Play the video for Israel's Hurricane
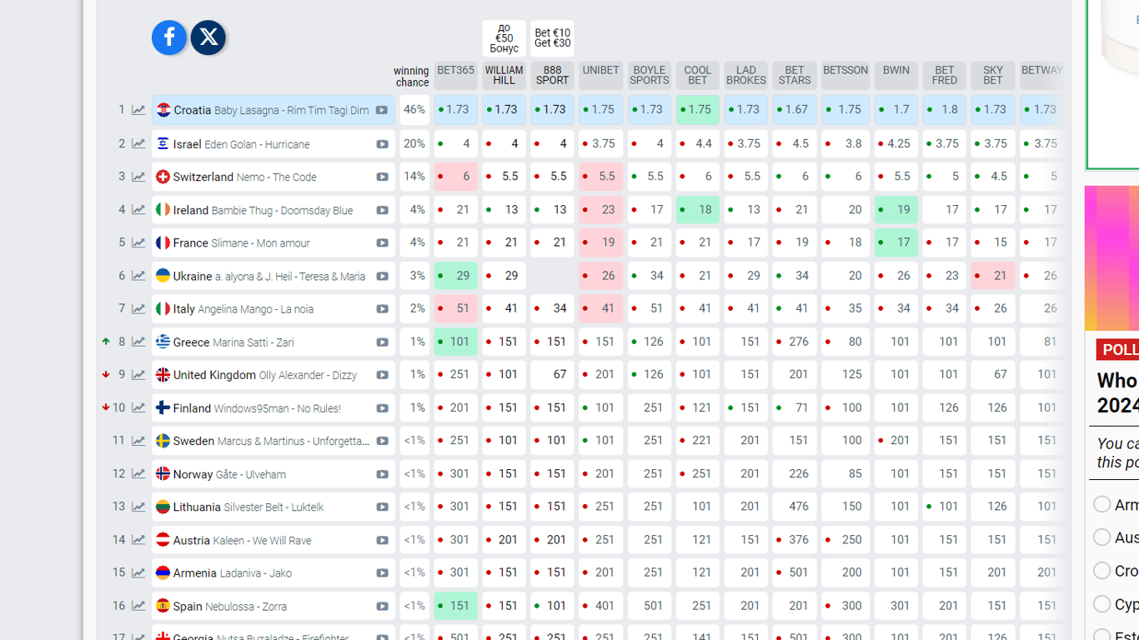 [x=382, y=144]
